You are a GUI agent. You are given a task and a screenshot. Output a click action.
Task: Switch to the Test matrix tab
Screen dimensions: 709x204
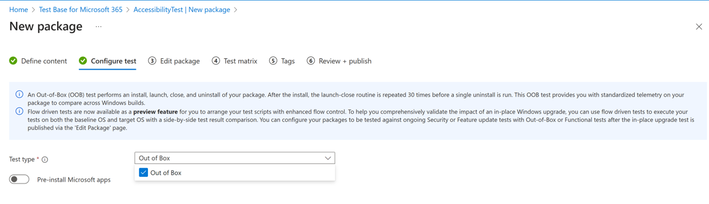click(x=240, y=61)
